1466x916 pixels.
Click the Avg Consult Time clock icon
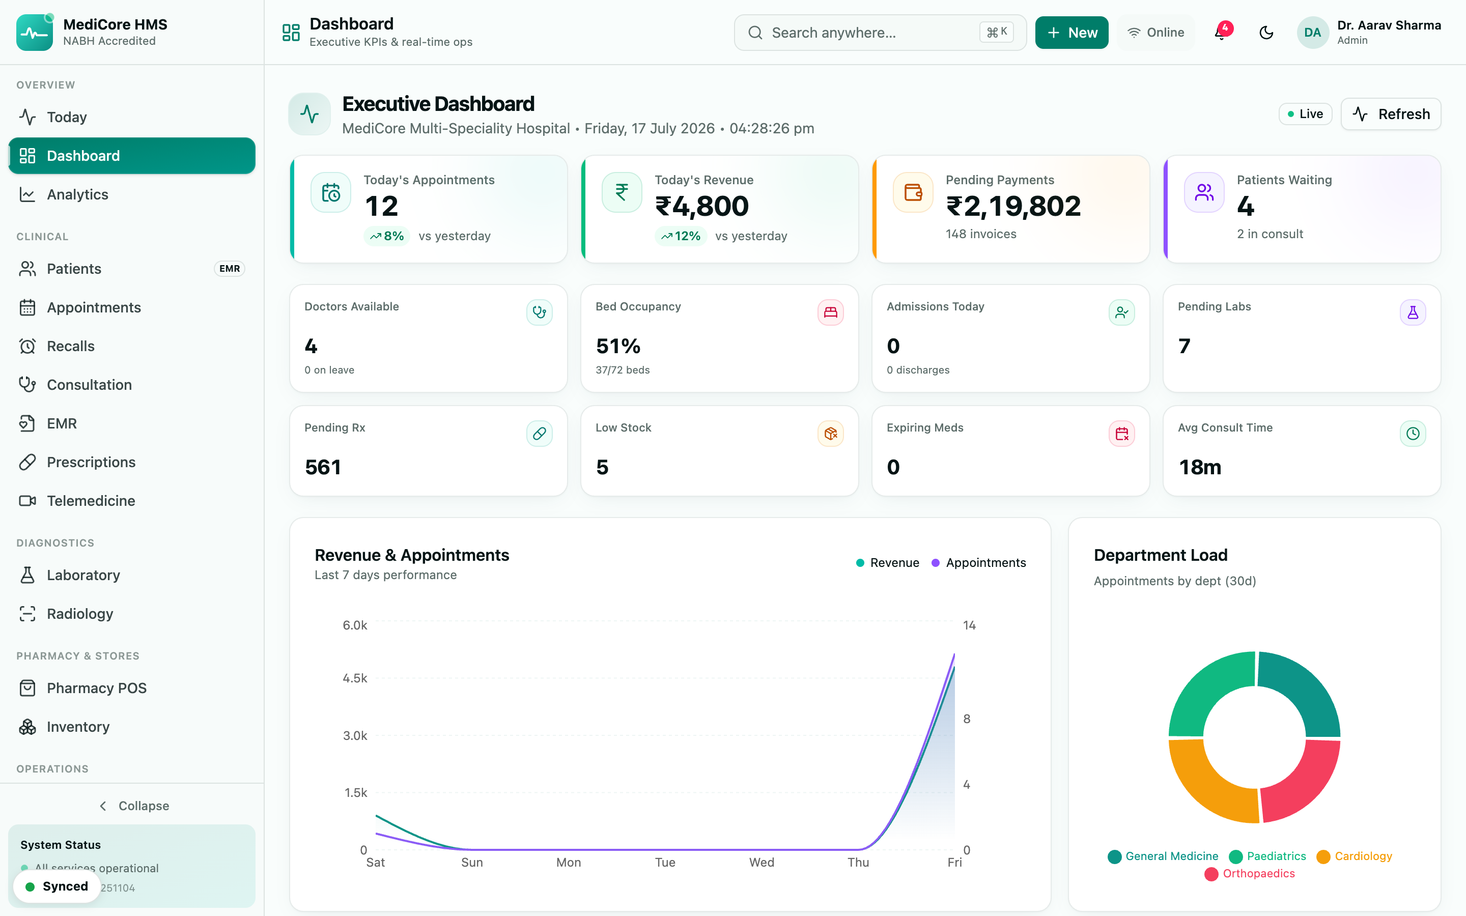click(x=1413, y=434)
